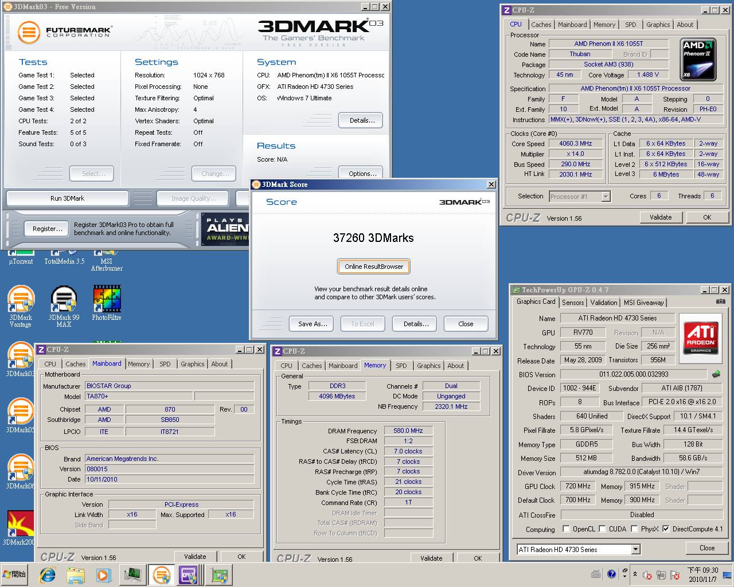The width and height of the screenshot is (734, 587).
Task: Enable the CUDA checkbox in GPU-Z
Action: click(x=603, y=529)
